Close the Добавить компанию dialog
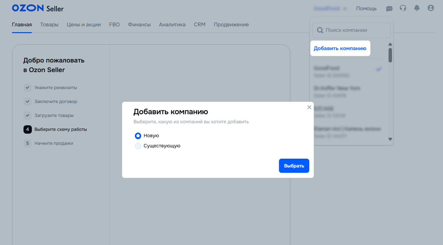Screen dimensions: 443x245 pyautogui.click(x=309, y=107)
